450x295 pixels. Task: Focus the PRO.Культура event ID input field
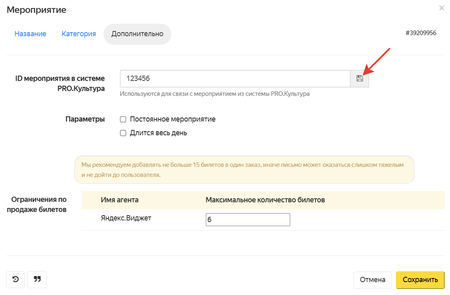(x=235, y=79)
